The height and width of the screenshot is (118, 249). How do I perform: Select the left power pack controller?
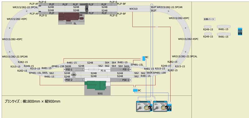143,106
